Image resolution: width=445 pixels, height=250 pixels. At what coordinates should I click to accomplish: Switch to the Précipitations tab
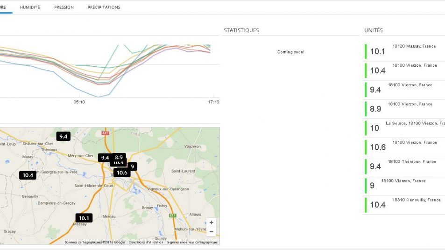[104, 7]
